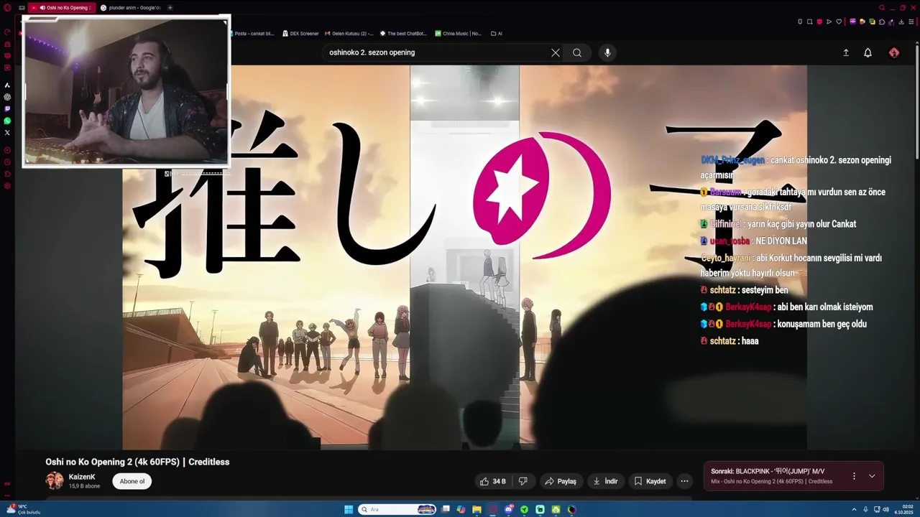Open Opera snapshot capture icon

pyautogui.click(x=809, y=22)
